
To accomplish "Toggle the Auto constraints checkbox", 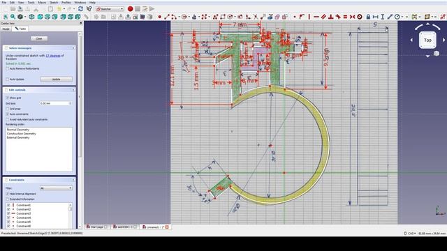I will [8, 114].
